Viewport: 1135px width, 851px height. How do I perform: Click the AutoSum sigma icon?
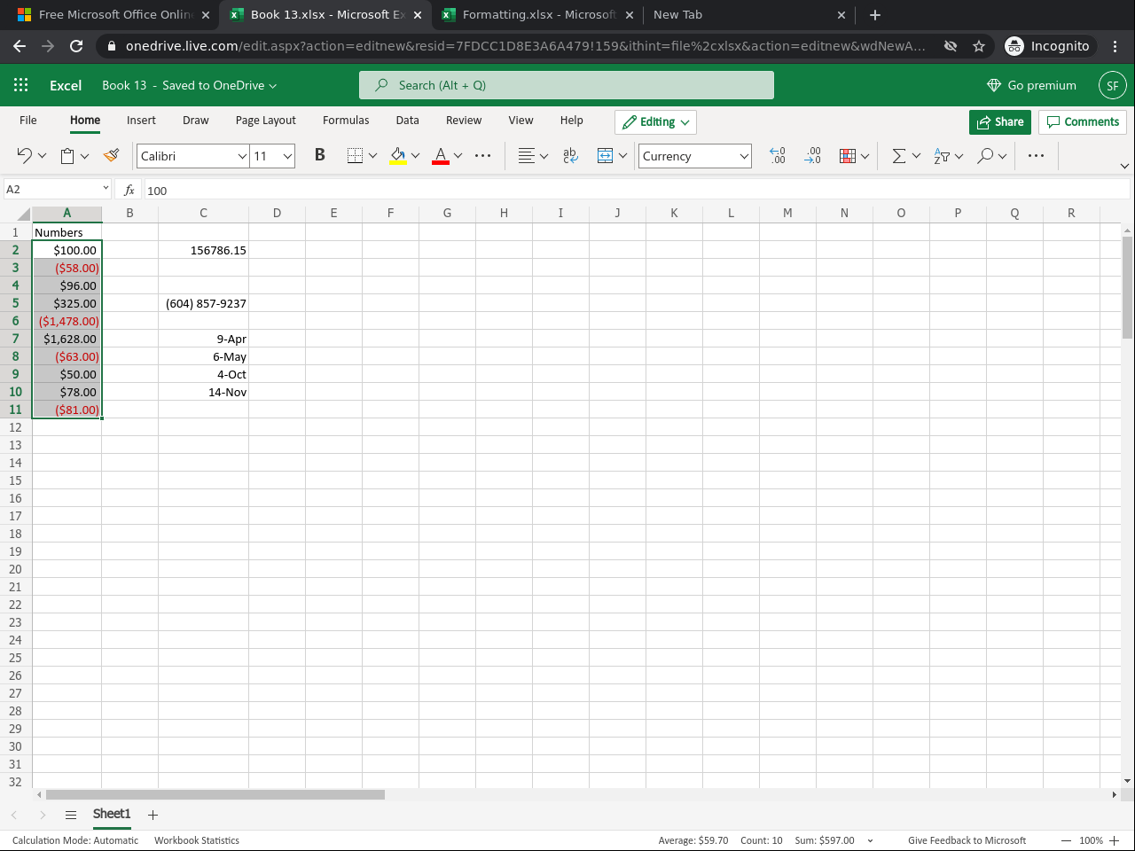click(899, 156)
